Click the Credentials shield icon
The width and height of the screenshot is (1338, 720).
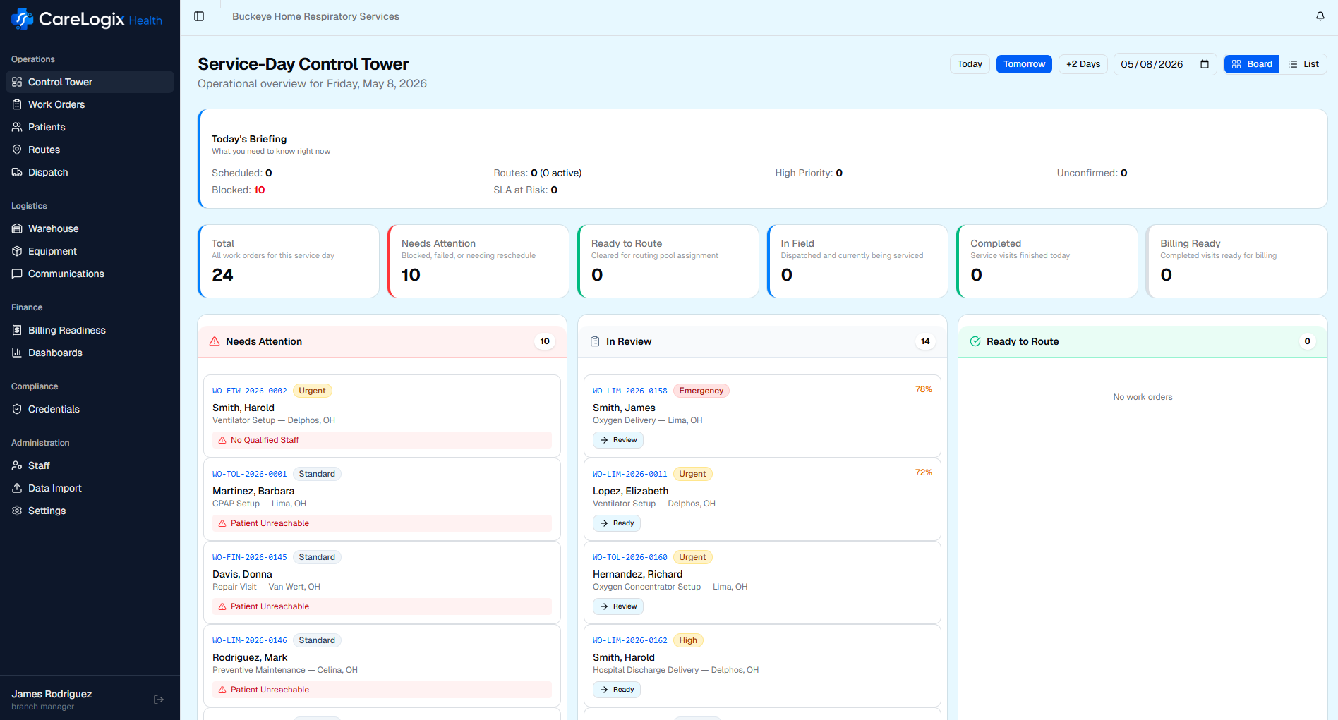[17, 409]
